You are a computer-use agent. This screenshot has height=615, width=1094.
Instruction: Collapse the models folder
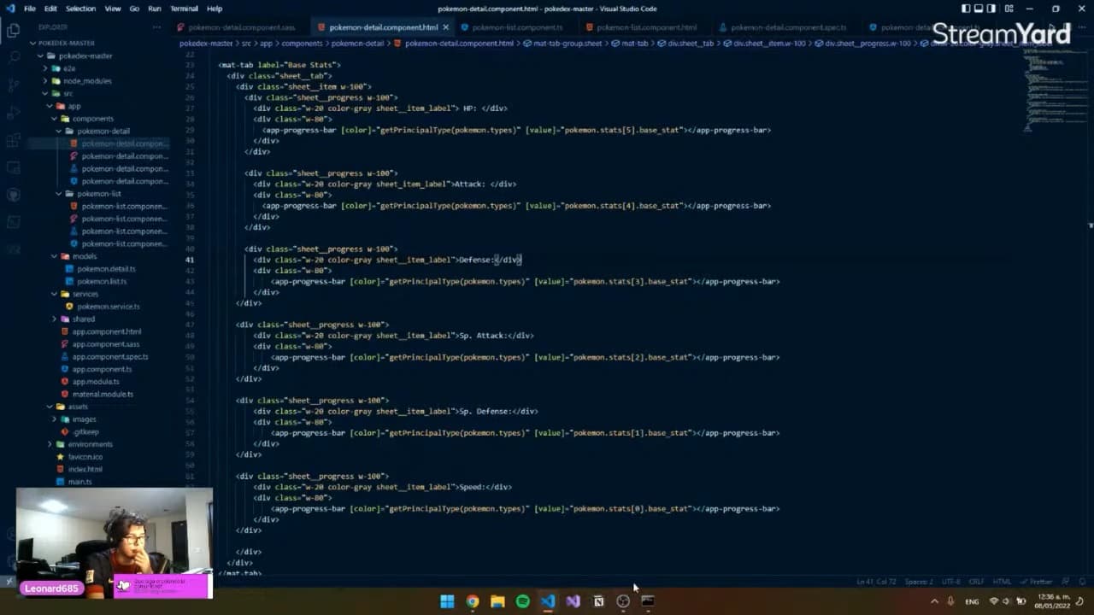pyautogui.click(x=85, y=256)
